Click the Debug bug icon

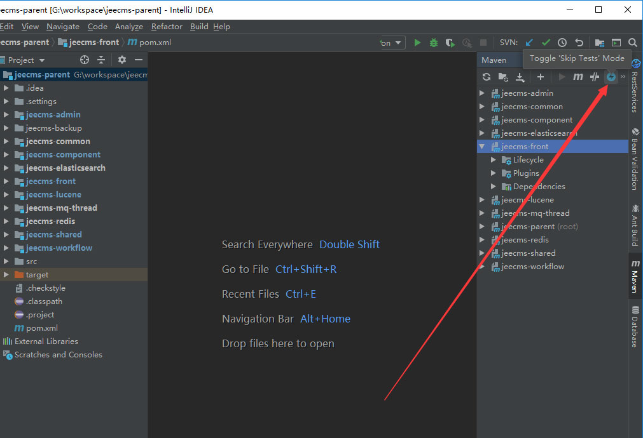tap(434, 43)
